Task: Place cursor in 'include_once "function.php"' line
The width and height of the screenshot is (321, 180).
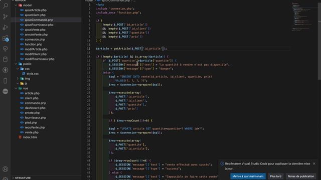Action: click(118, 12)
